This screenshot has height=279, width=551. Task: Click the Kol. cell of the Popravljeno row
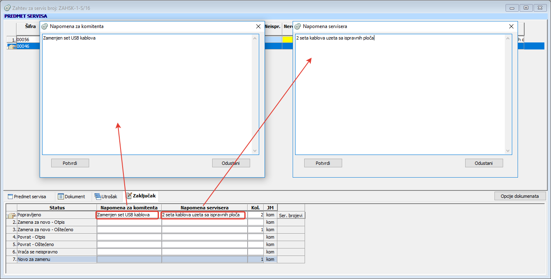pyautogui.click(x=256, y=215)
